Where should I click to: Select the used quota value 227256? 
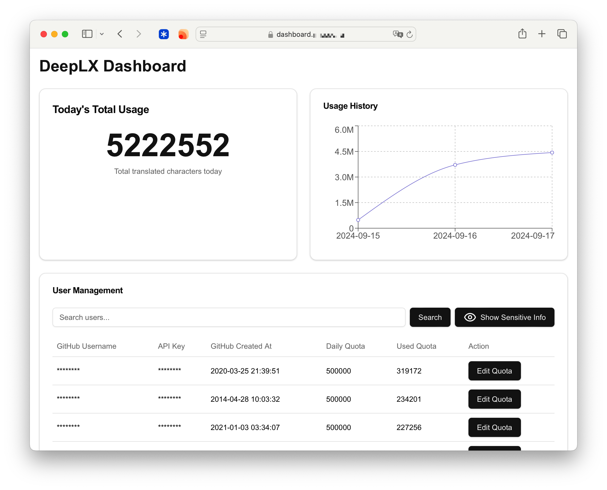(x=409, y=427)
